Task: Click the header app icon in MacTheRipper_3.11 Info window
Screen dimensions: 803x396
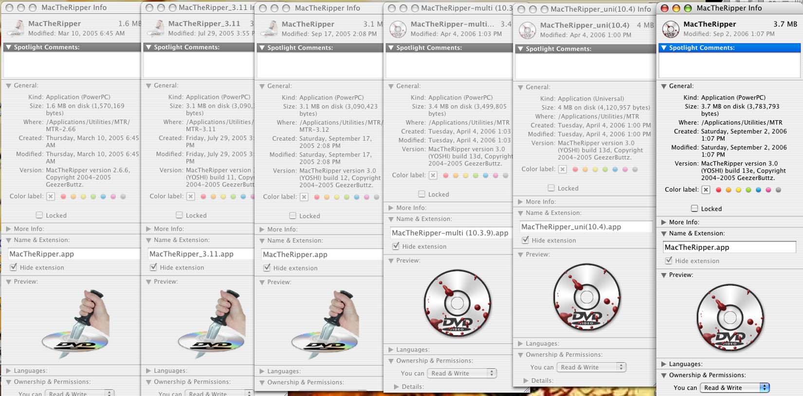Action: (157, 28)
